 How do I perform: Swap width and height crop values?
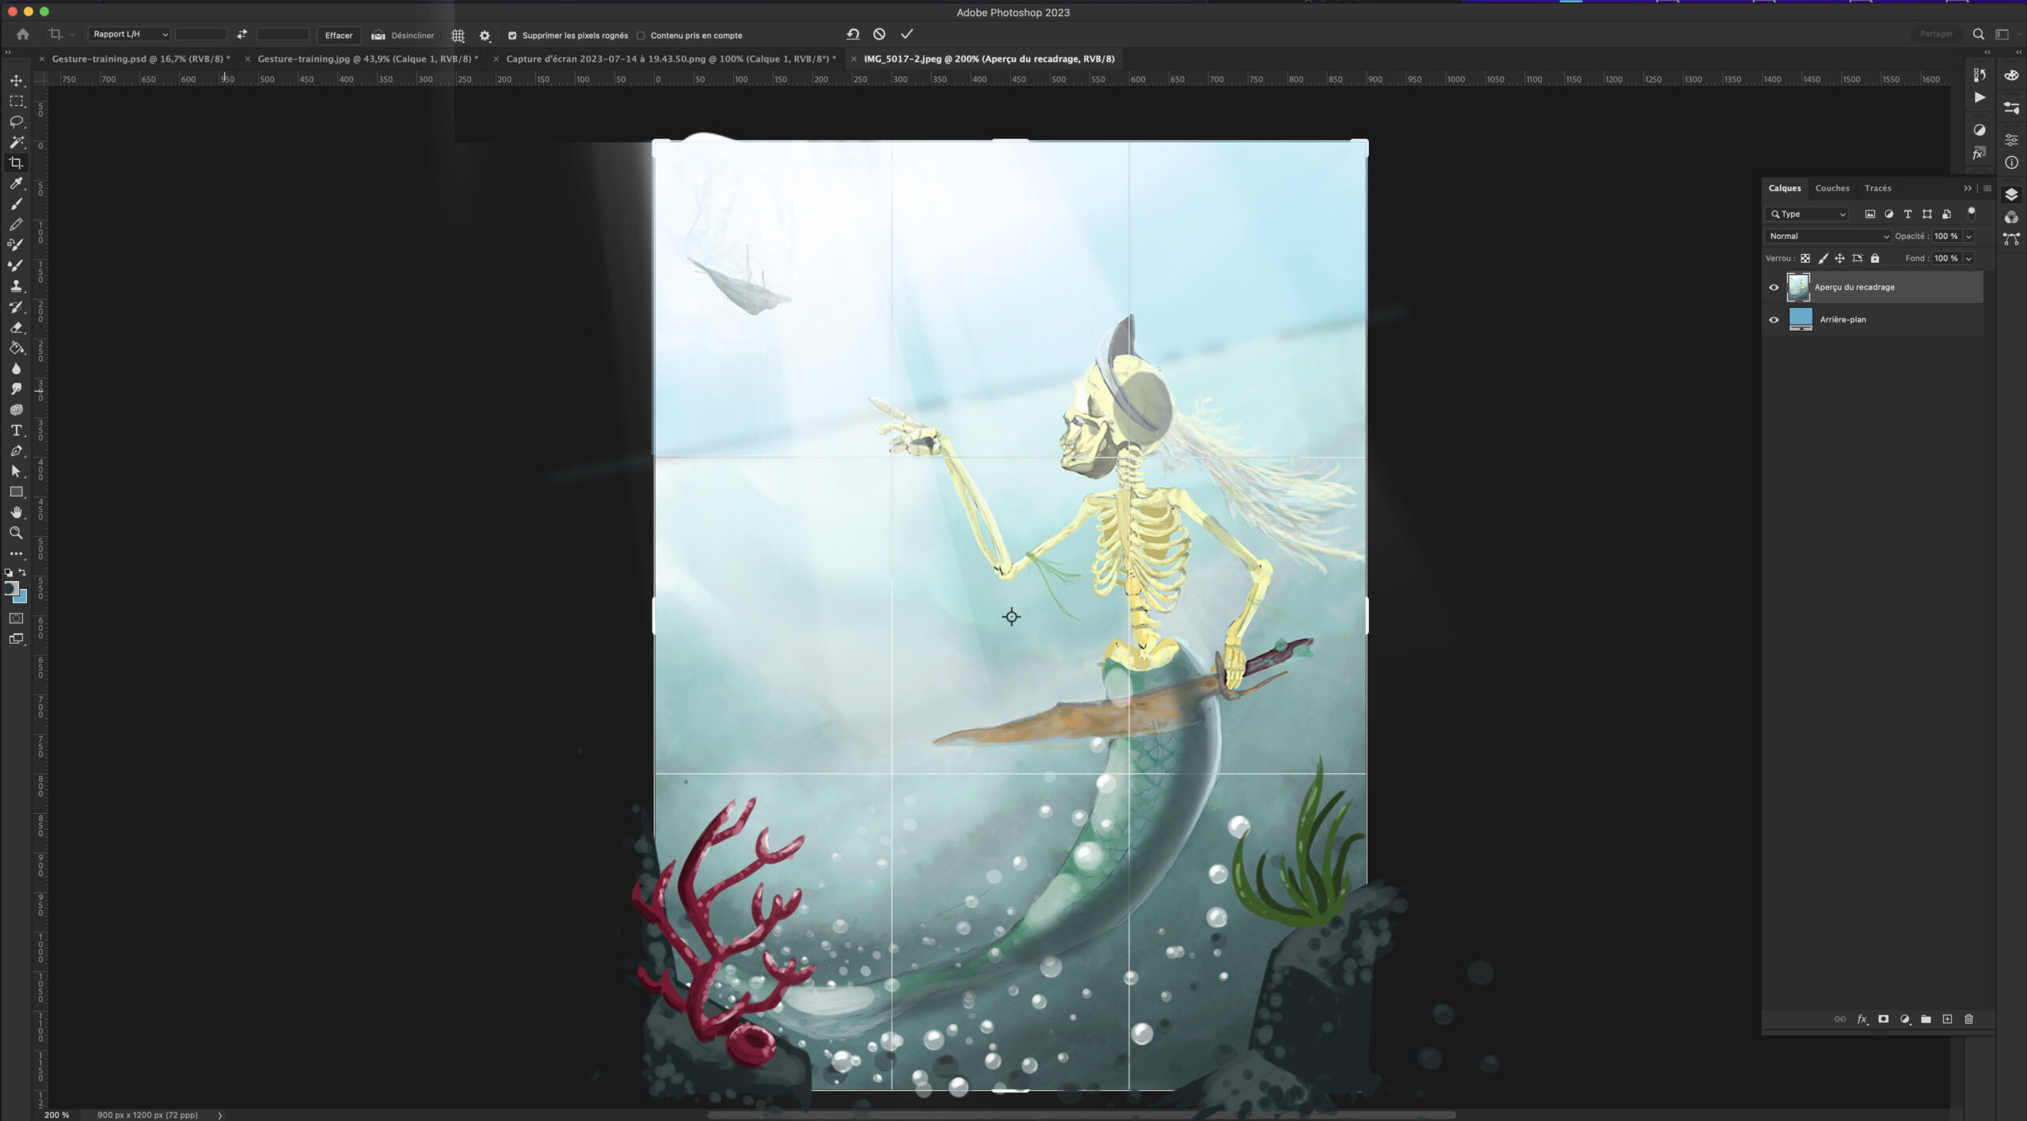(x=241, y=34)
